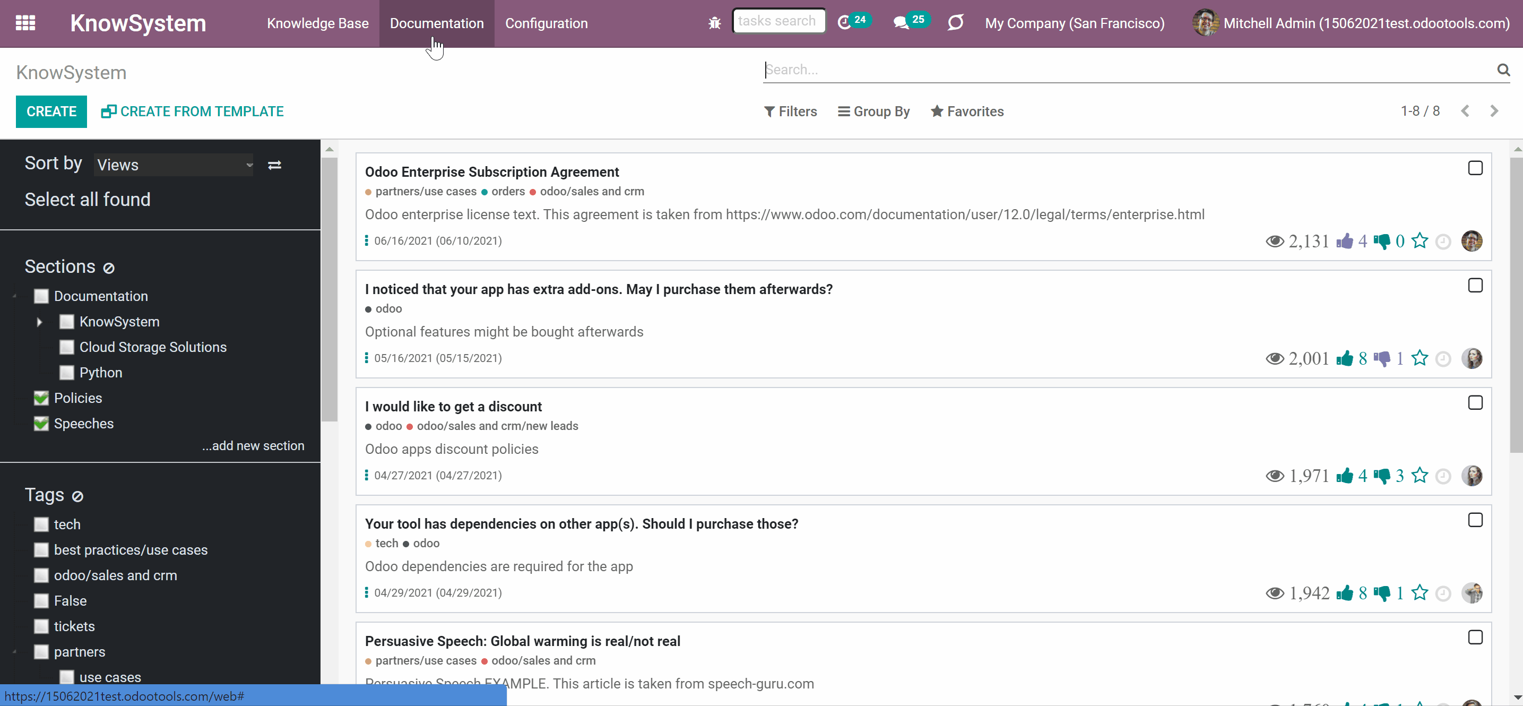The height and width of the screenshot is (706, 1523).
Task: Open the Group By dropdown
Action: [x=873, y=111]
